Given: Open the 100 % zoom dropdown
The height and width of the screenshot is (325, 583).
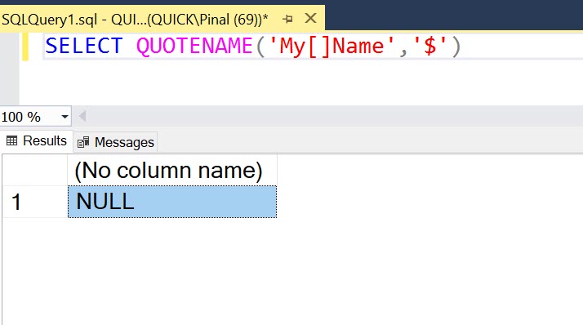Looking at the screenshot, I should (x=65, y=117).
